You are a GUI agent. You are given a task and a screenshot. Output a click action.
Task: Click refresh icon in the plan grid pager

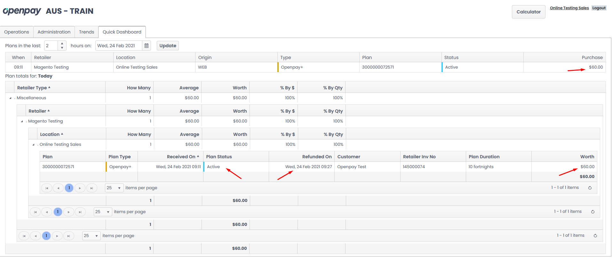(590, 188)
